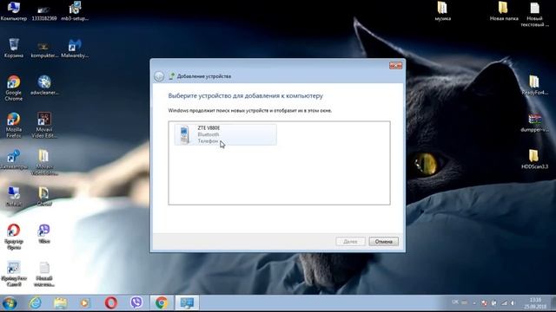Screen dimensions: 556x312
Task: Click the Отмена button in the dialog
Action: [x=383, y=242]
